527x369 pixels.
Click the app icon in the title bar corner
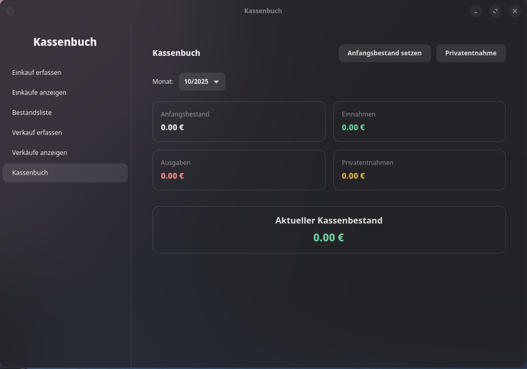pyautogui.click(x=10, y=11)
